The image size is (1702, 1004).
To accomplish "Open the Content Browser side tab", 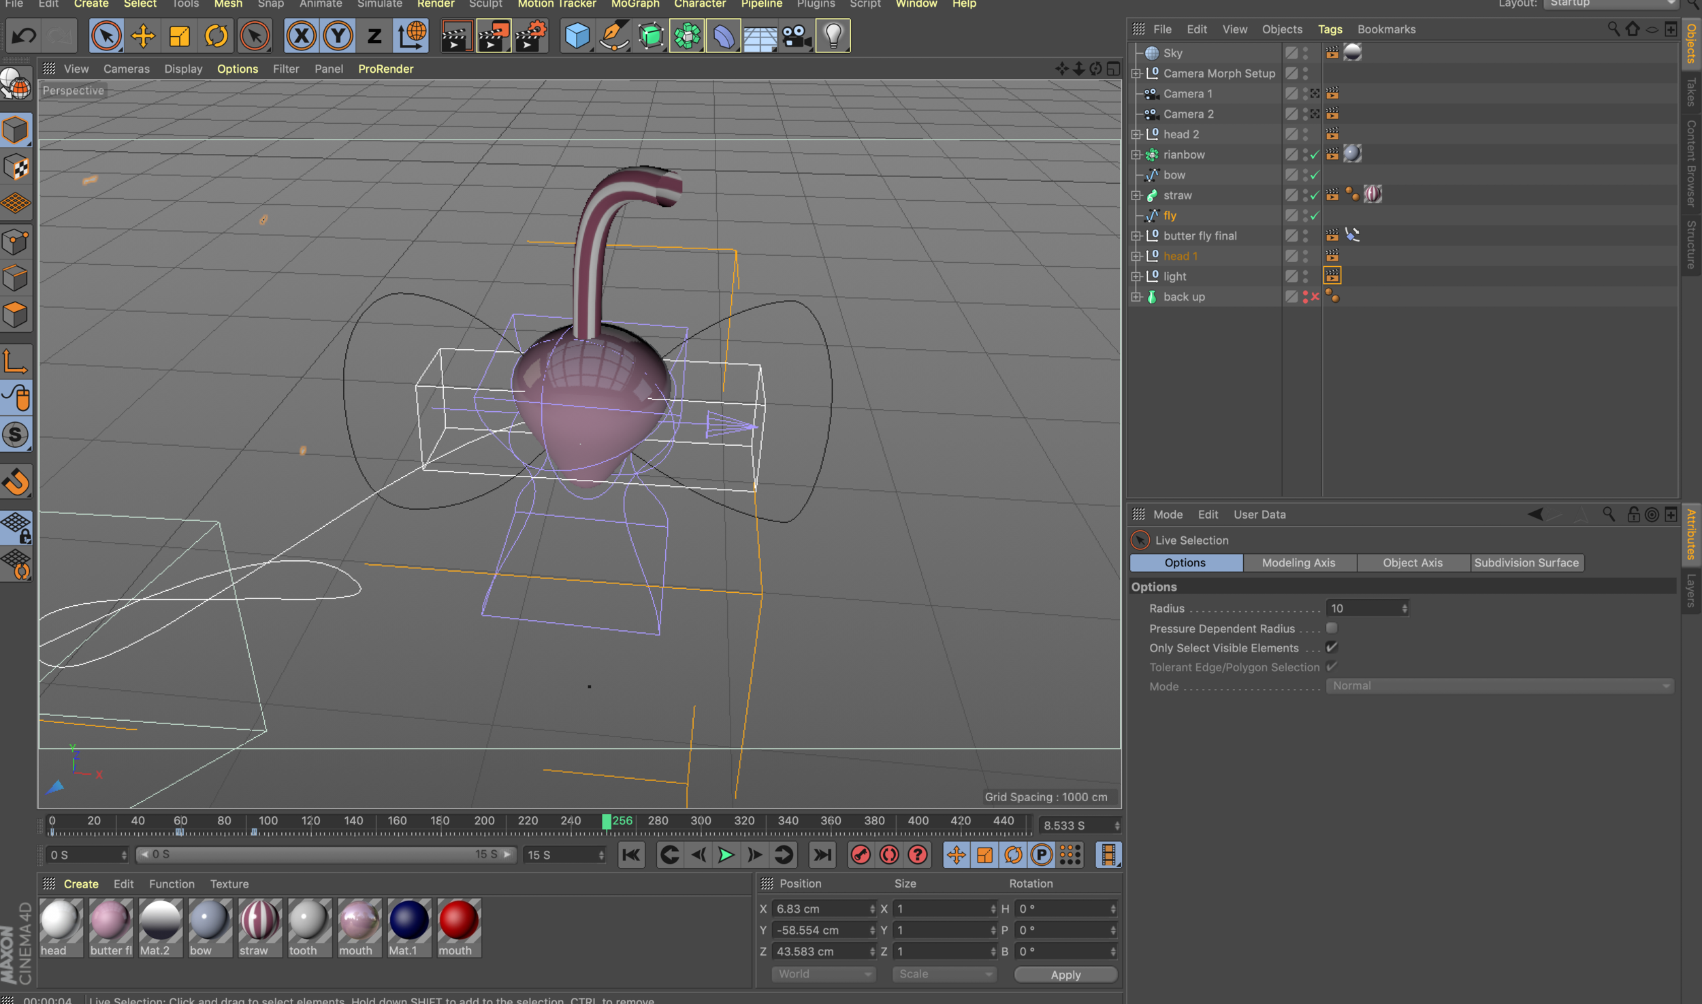I will point(1691,163).
